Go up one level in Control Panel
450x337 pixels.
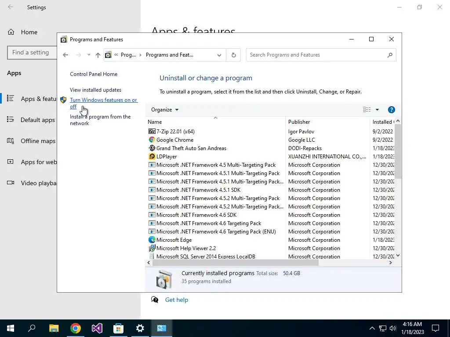[x=98, y=55]
